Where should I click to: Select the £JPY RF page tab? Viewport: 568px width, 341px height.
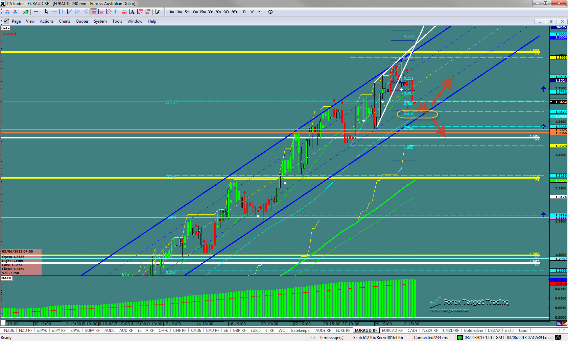pos(59,331)
